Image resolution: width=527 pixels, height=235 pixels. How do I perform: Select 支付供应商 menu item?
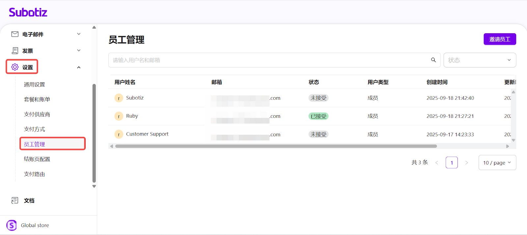point(37,114)
